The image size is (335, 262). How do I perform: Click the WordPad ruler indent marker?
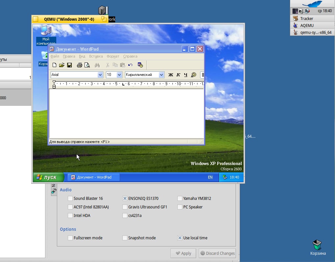click(x=54, y=84)
